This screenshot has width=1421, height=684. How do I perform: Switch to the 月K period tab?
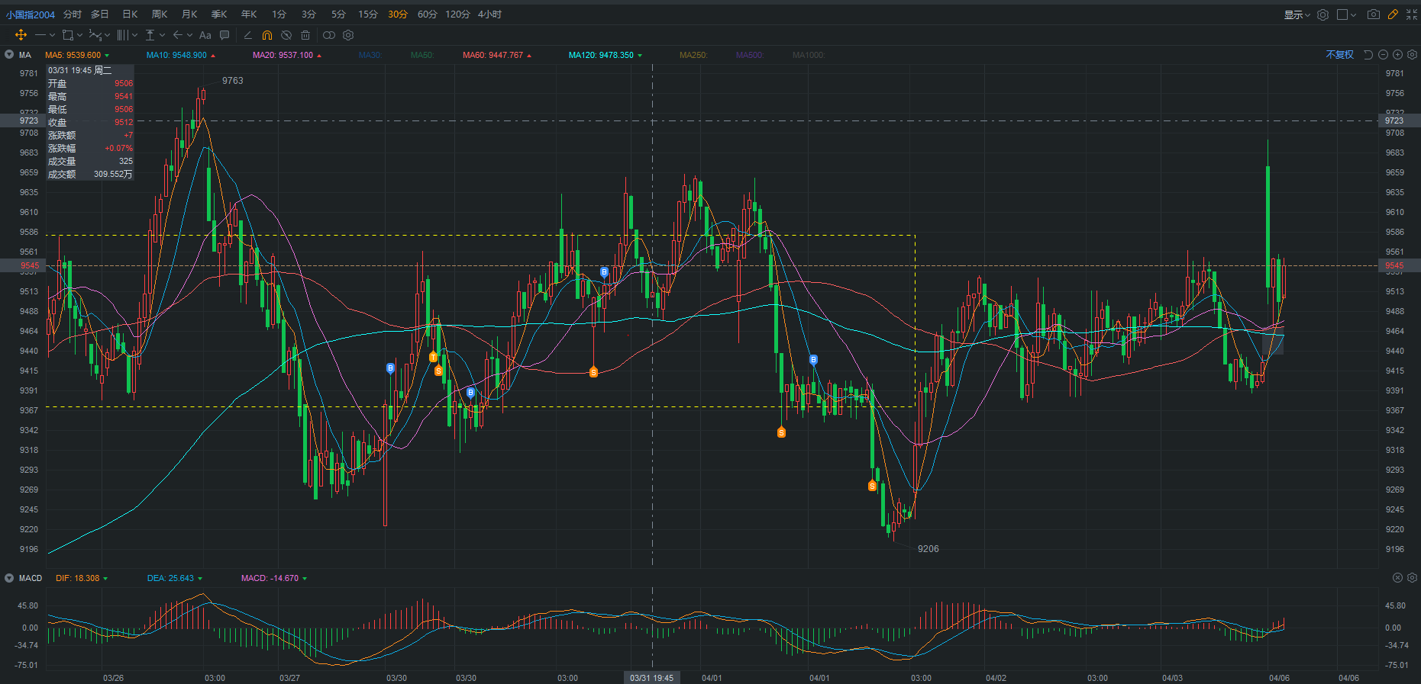tap(189, 14)
